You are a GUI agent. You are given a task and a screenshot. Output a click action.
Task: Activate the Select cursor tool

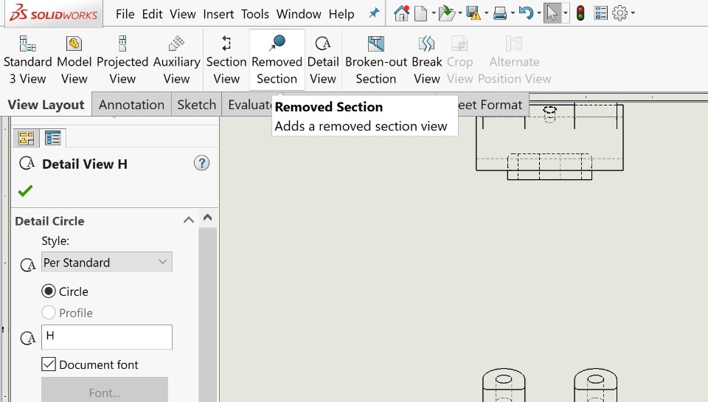[x=552, y=13]
